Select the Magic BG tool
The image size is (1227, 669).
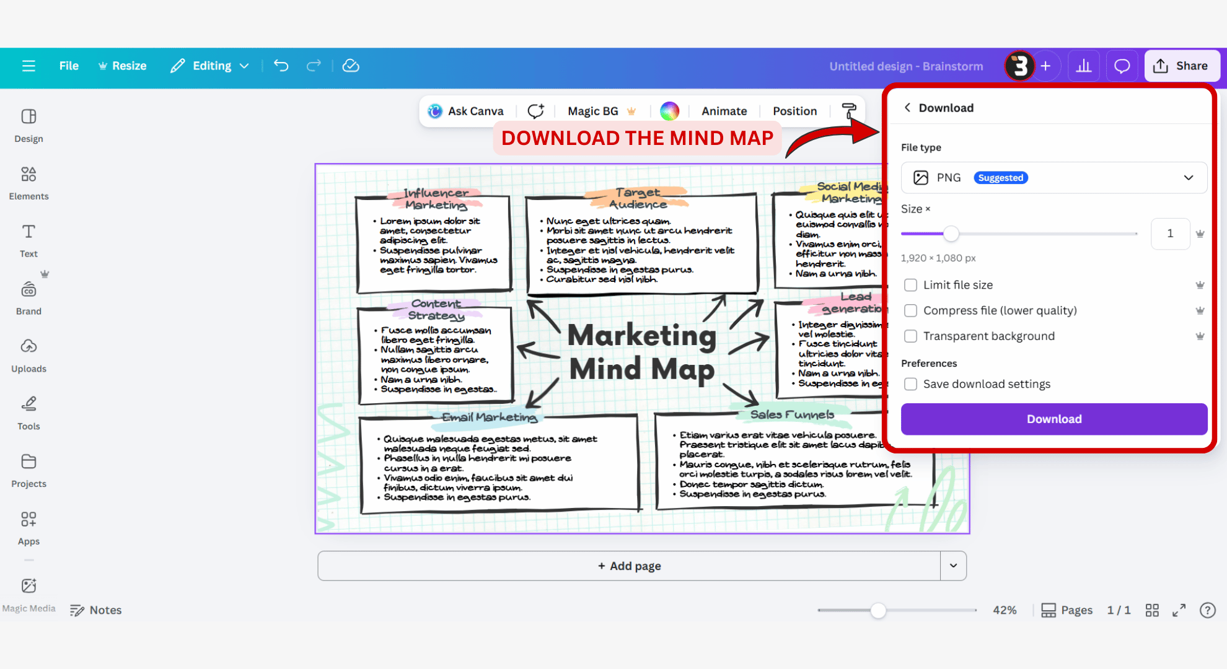coord(593,110)
